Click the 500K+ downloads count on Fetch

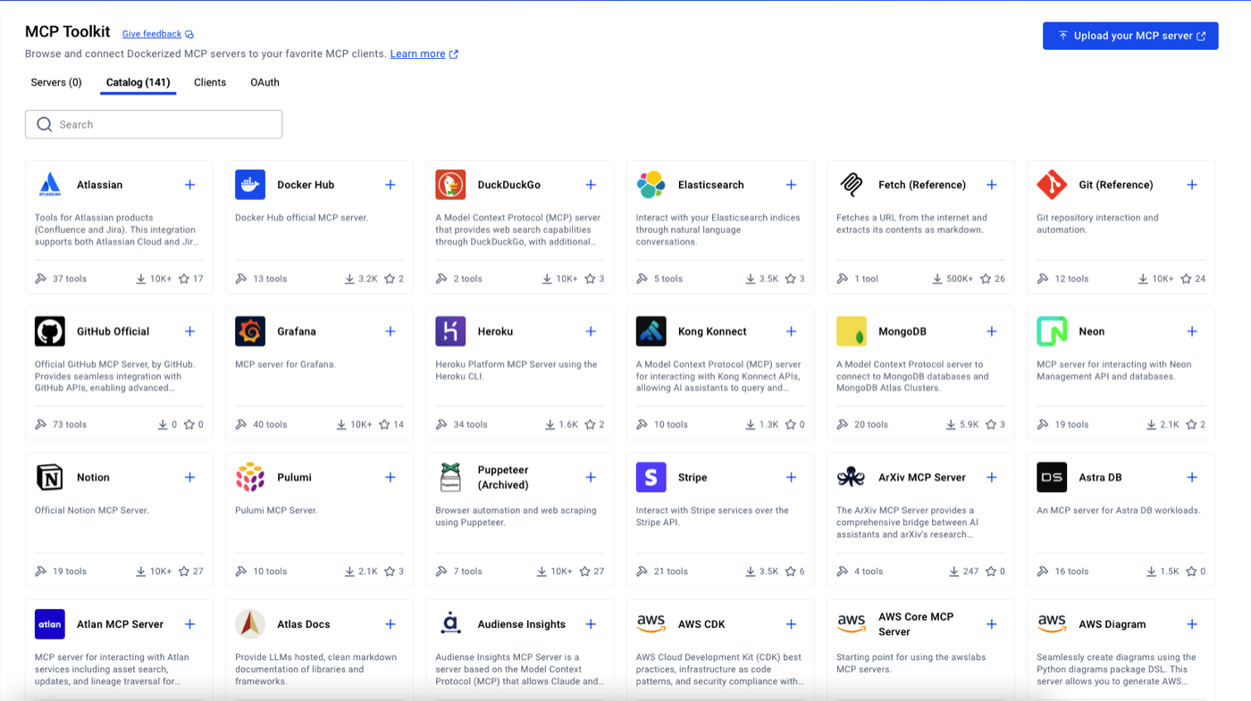click(960, 279)
